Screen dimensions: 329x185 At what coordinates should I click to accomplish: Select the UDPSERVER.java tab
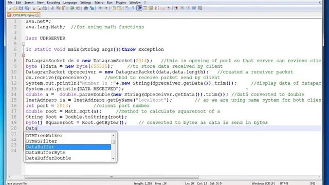[x=23, y=15]
